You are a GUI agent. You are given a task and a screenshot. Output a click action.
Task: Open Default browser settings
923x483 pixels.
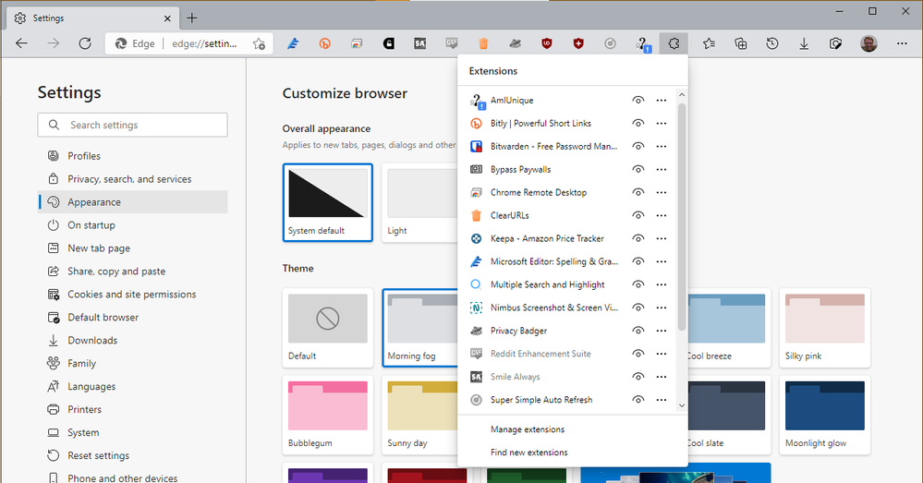coord(133,317)
